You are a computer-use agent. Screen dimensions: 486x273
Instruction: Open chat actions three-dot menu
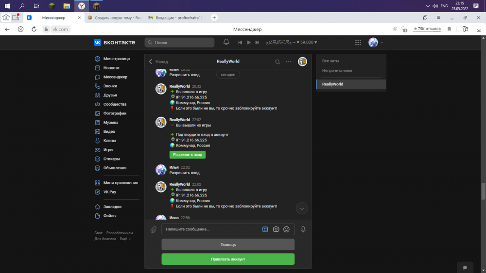[x=289, y=62]
